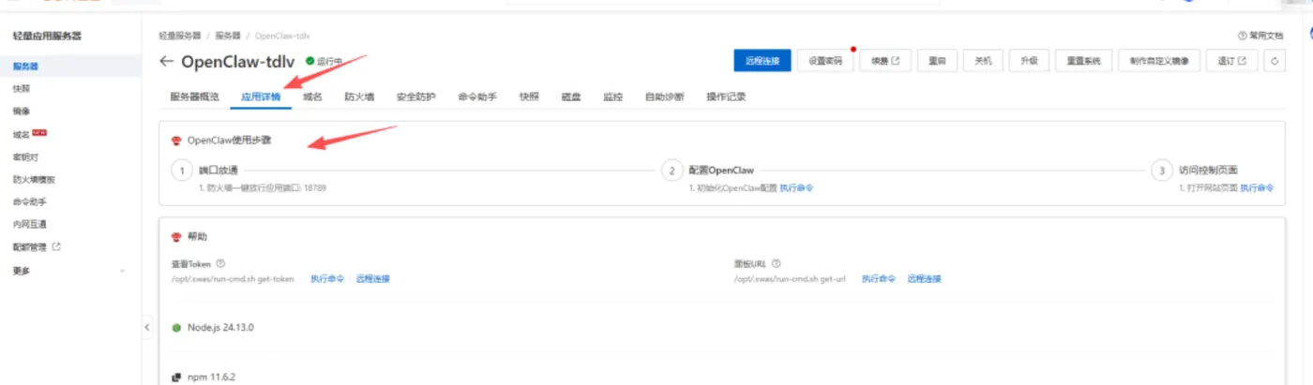1313x385 pixels.
Task: Click the 制作自定义镜像 button
Action: pos(1158,61)
